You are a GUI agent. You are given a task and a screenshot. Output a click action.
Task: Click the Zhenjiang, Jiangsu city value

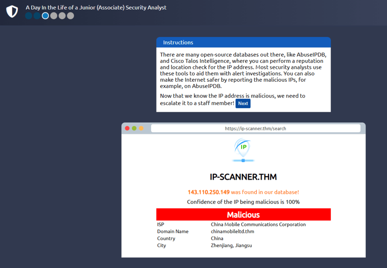(231, 245)
